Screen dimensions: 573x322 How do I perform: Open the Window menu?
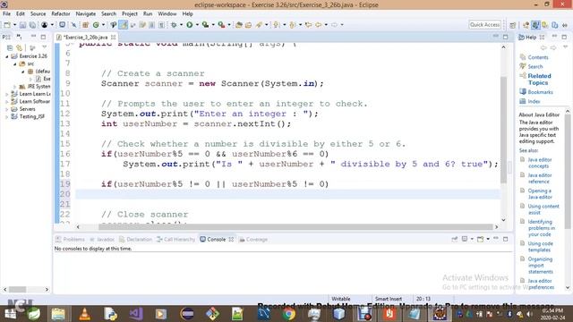click(167, 14)
